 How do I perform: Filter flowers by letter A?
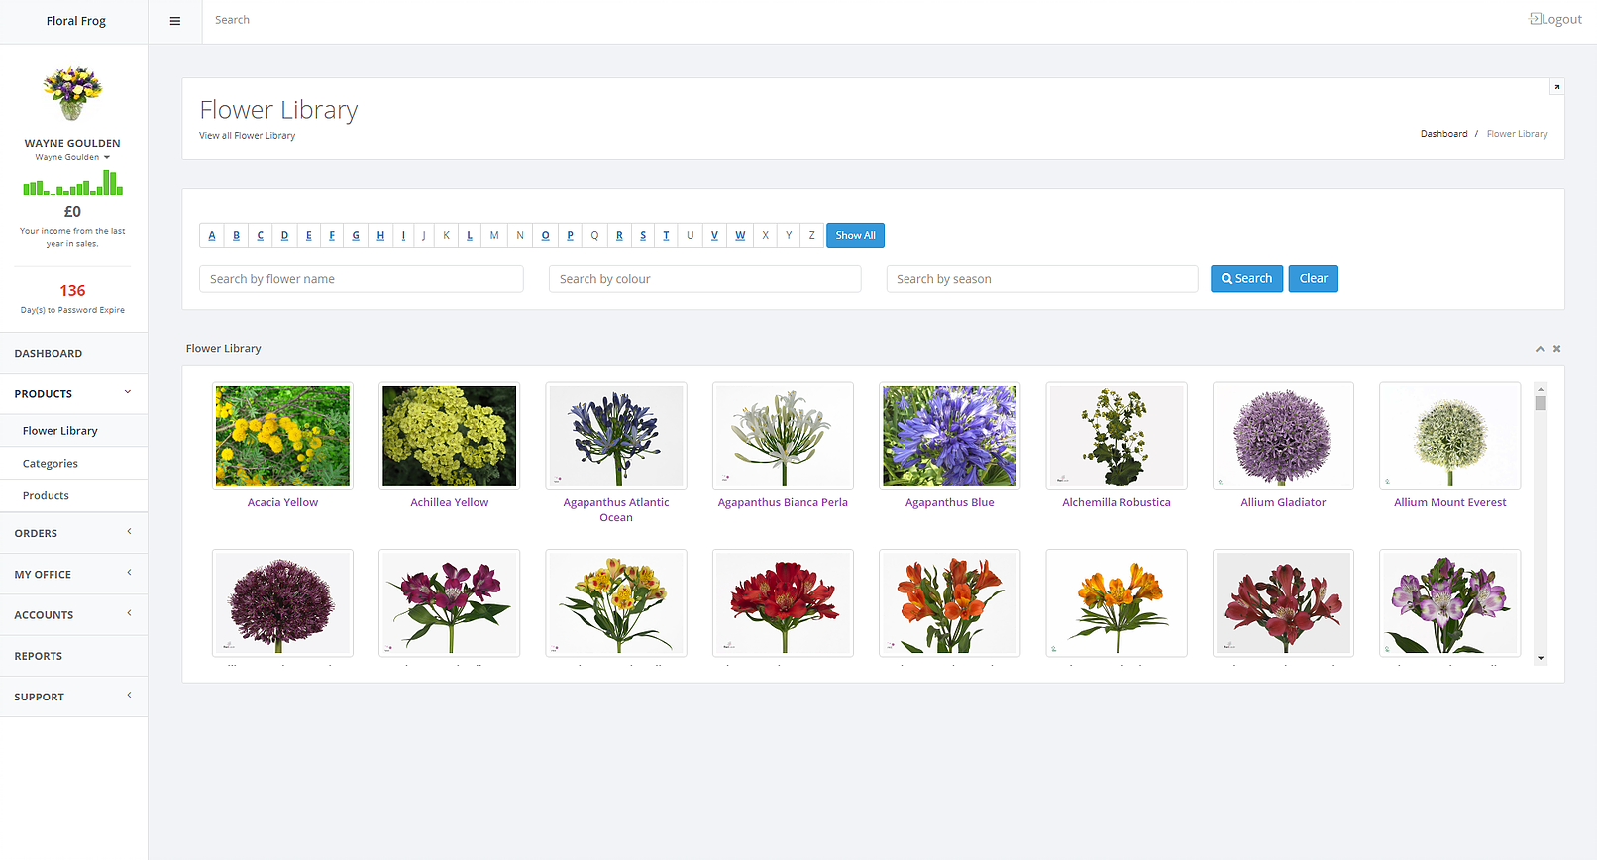pyautogui.click(x=212, y=236)
